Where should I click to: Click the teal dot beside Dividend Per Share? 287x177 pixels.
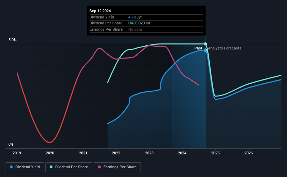point(51,167)
